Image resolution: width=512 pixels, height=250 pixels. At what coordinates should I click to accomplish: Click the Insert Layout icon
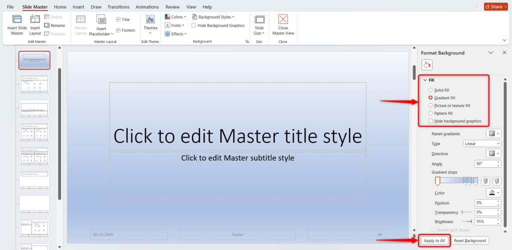coord(35,19)
